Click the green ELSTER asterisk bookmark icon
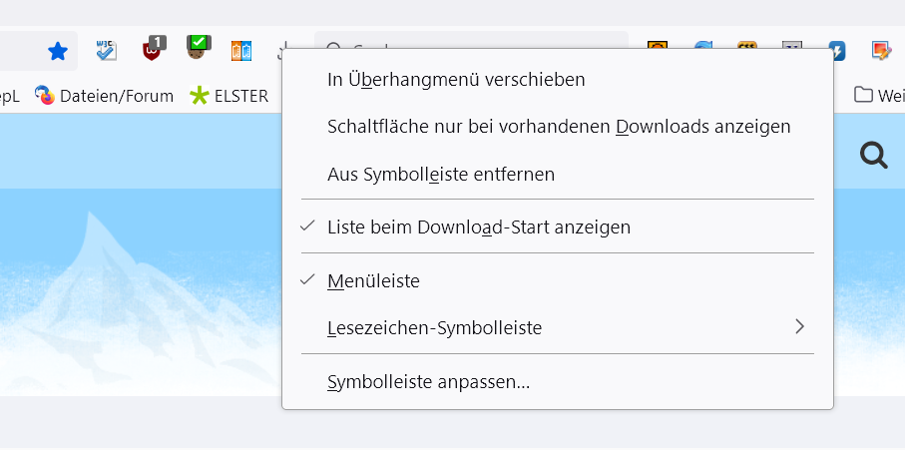The width and height of the screenshot is (905, 450). point(200,96)
